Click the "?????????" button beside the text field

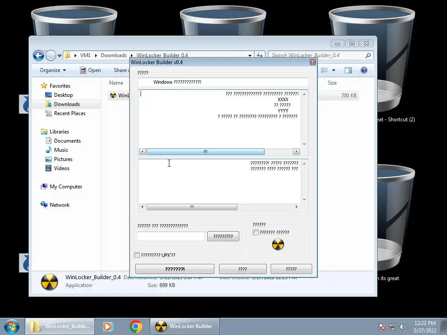(x=223, y=236)
